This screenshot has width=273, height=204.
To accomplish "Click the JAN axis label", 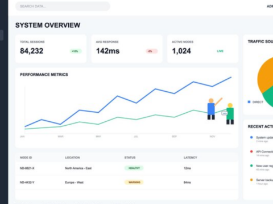I will 22,137.
